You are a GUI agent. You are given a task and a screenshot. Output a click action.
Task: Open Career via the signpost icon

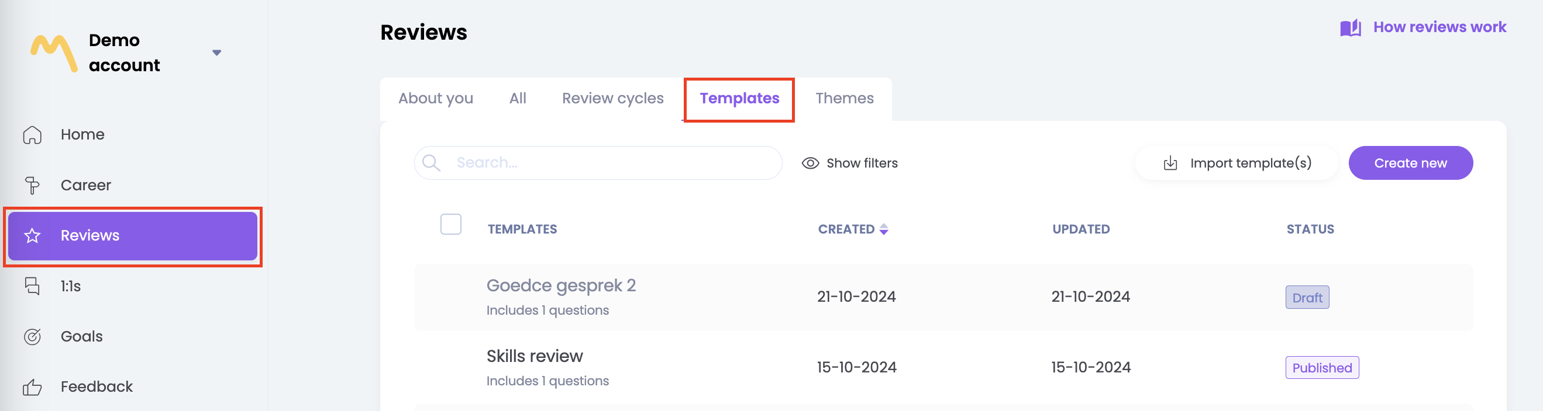[32, 186]
